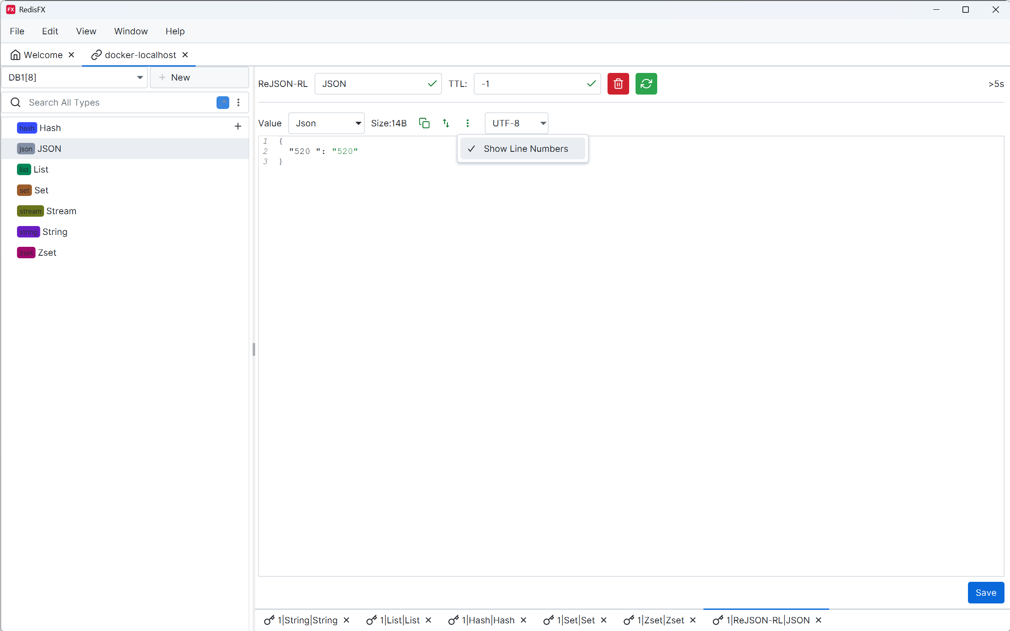The image size is (1010, 631).
Task: Click the three-dot value options icon
Action: pyautogui.click(x=467, y=123)
